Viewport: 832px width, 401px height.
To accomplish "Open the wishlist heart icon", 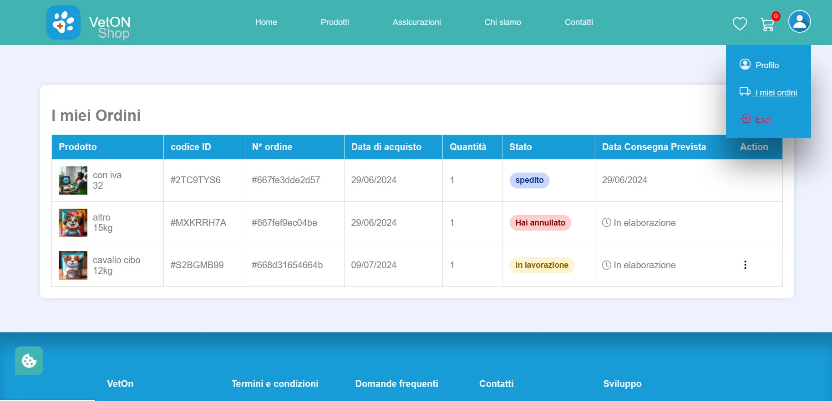I will point(740,24).
